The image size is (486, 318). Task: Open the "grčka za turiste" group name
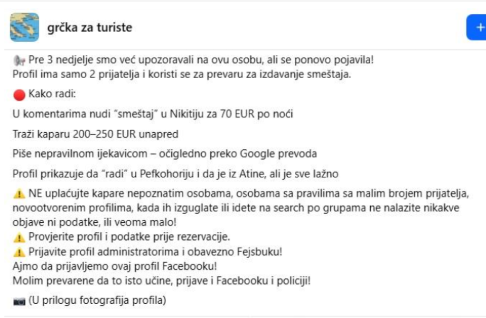[89, 27]
